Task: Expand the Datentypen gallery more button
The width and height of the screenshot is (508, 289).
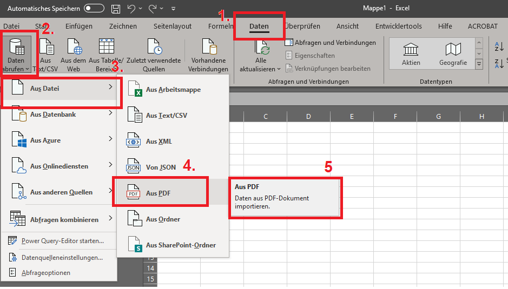Action: tap(479, 64)
